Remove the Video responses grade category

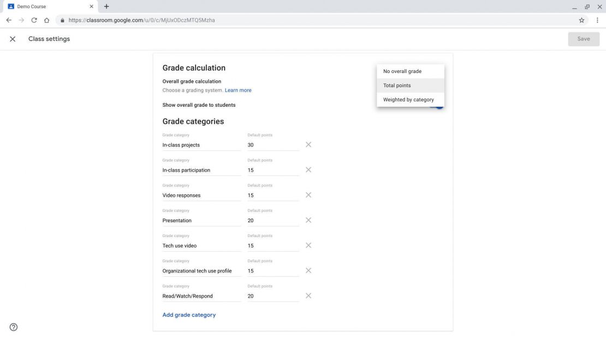tap(308, 195)
